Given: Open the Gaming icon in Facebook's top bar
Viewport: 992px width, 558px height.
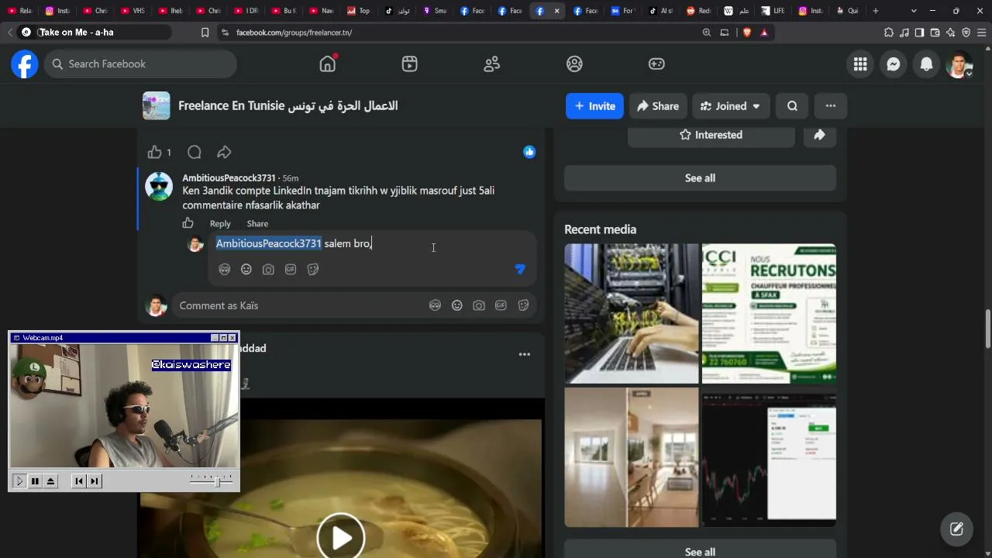Looking at the screenshot, I should pyautogui.click(x=656, y=64).
